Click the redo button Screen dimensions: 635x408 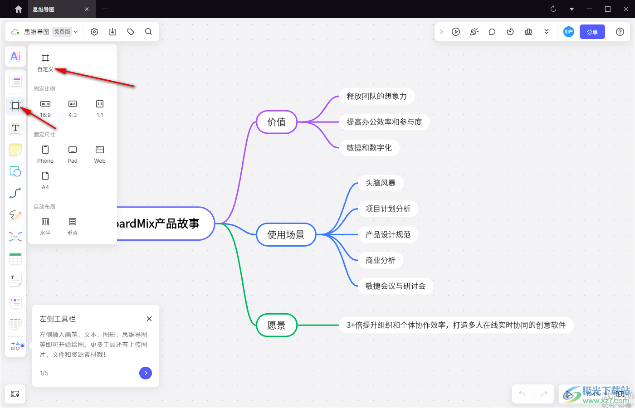(544, 394)
